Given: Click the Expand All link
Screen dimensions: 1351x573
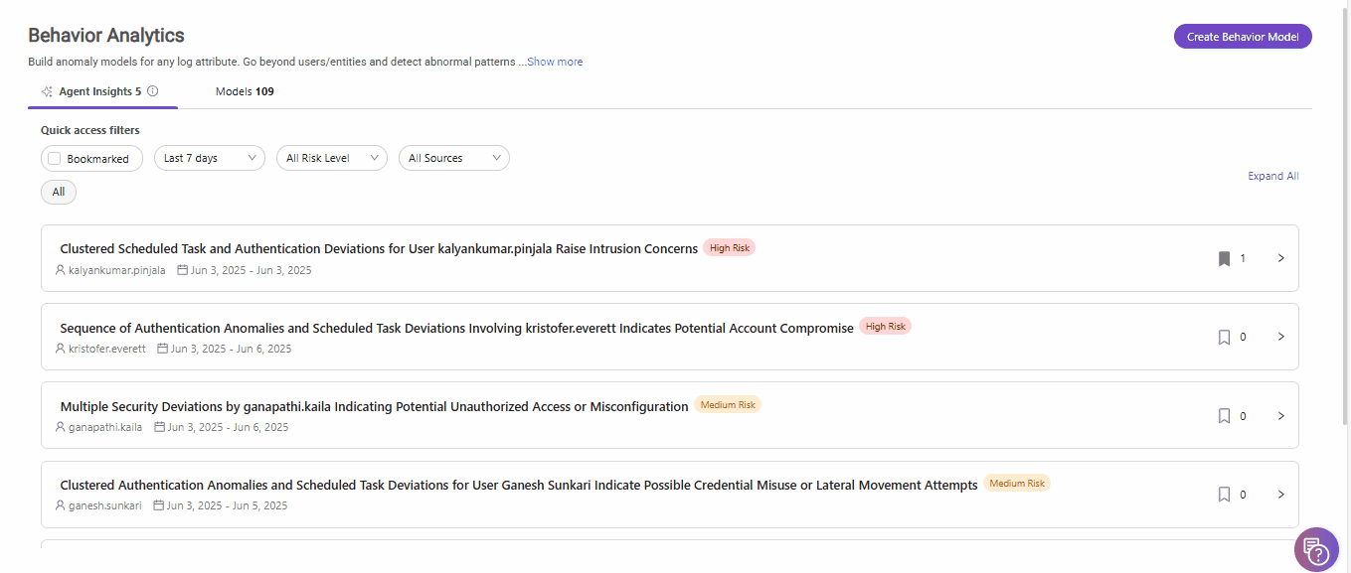Looking at the screenshot, I should pyautogui.click(x=1273, y=176).
